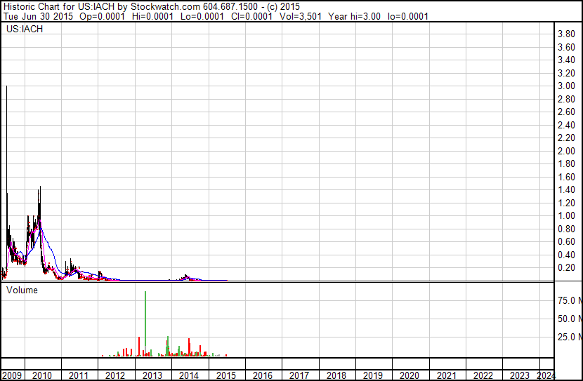
Task: Click the 25.0 M volume axis label
Action: [570, 337]
